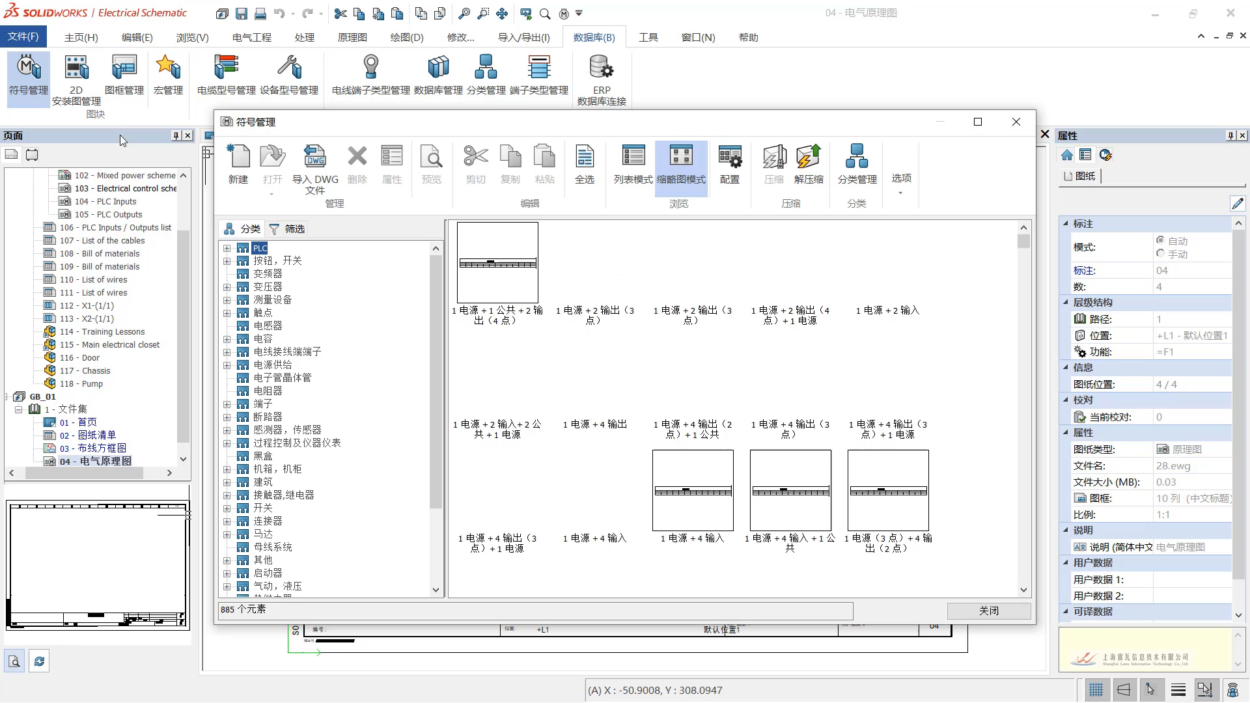Click the decompress (解压缩) icon
1250x703 pixels.
[809, 165]
